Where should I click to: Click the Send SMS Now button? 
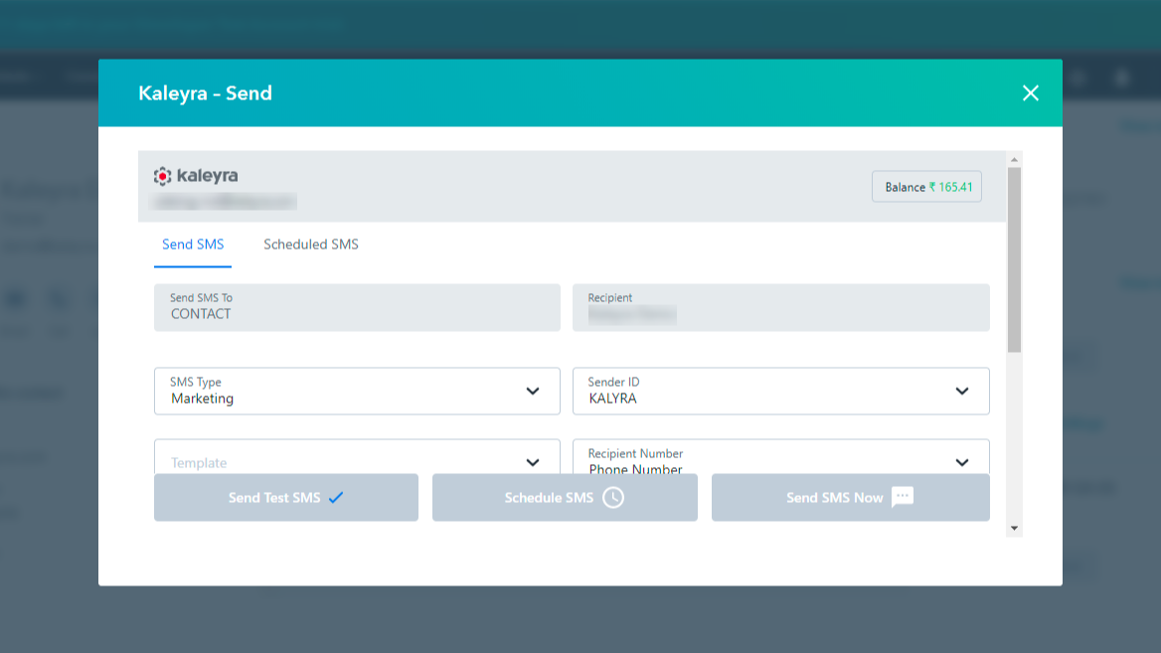pyautogui.click(x=850, y=497)
